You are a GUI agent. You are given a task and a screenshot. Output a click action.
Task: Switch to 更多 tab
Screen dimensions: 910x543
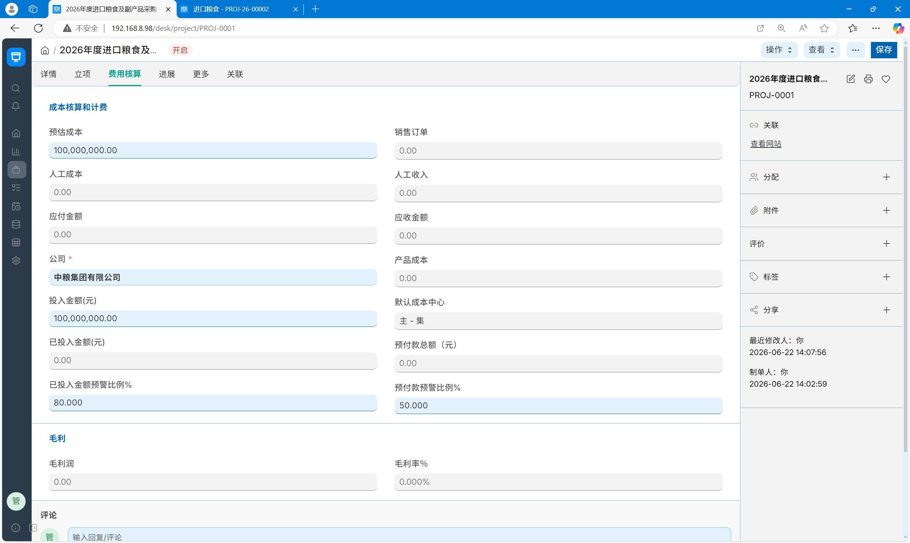(x=201, y=74)
